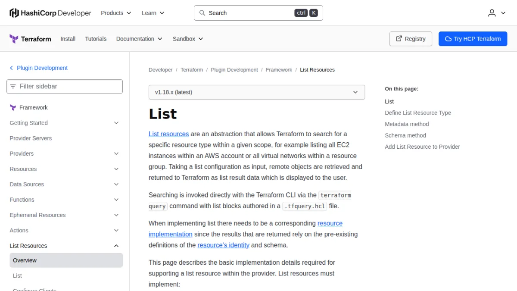Go back to Plugin Development

coord(42,68)
